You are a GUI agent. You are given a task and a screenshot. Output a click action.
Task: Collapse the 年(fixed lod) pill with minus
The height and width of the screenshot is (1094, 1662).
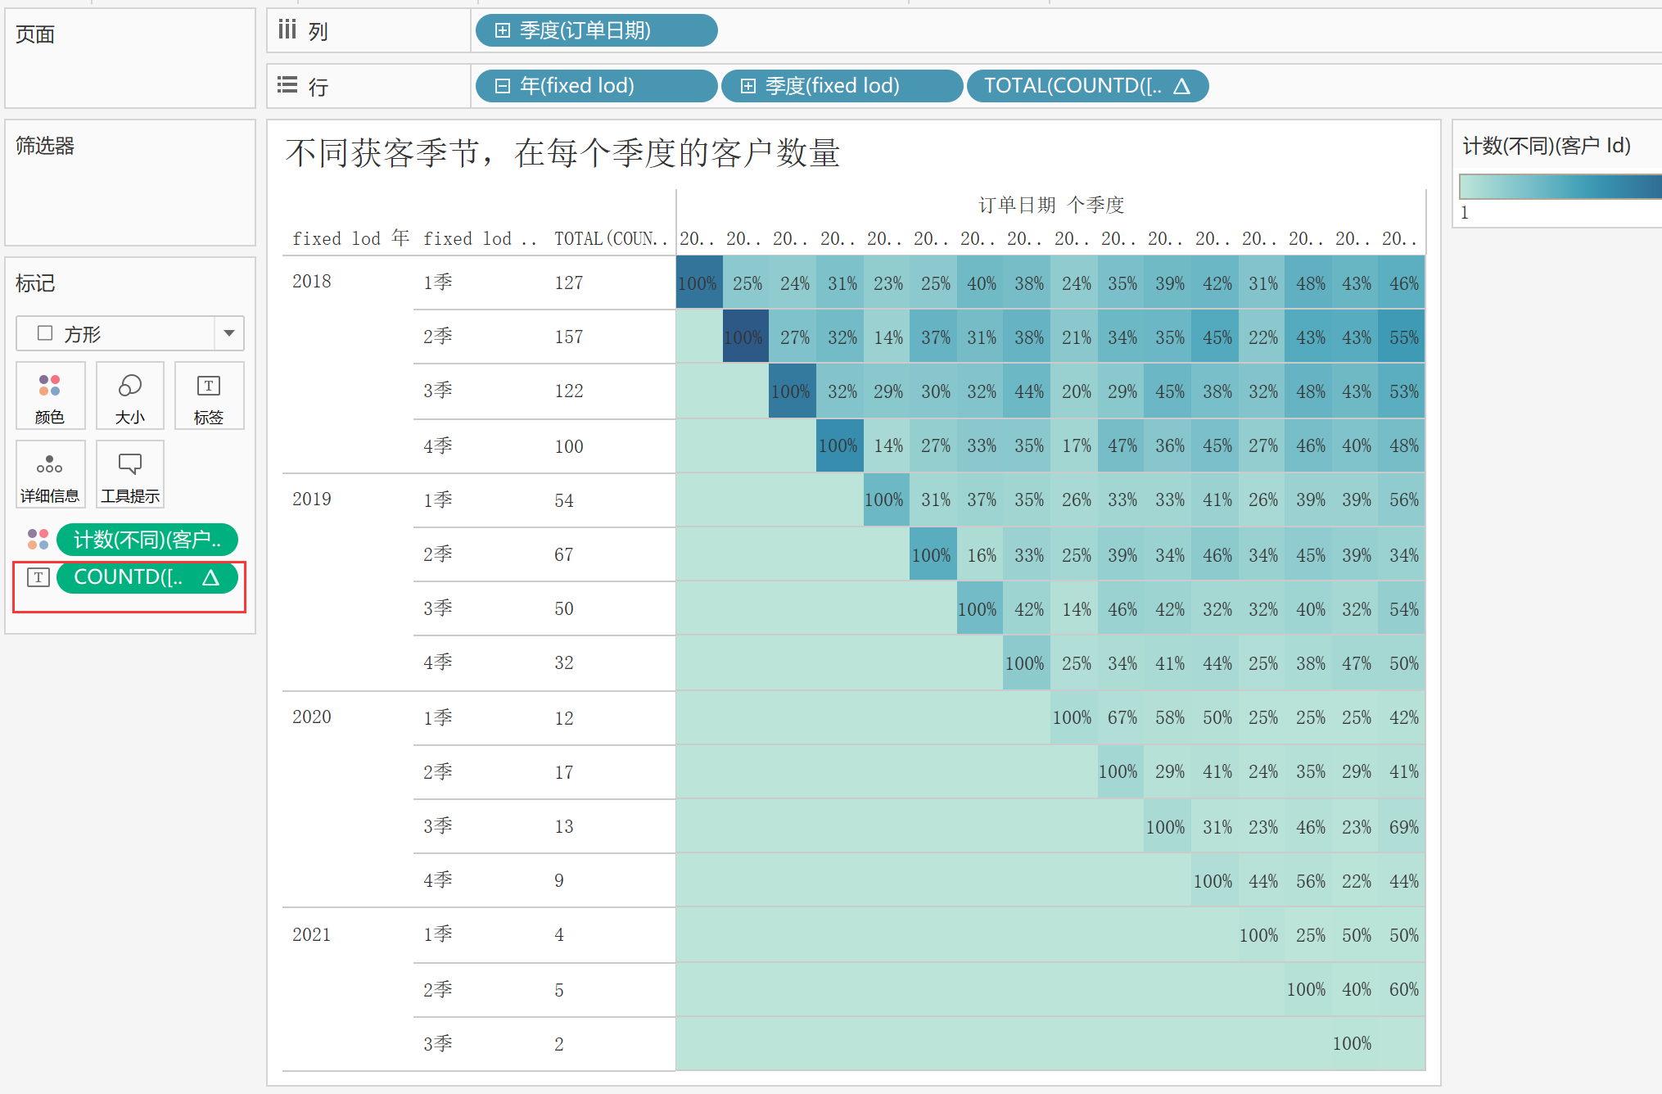click(x=504, y=86)
